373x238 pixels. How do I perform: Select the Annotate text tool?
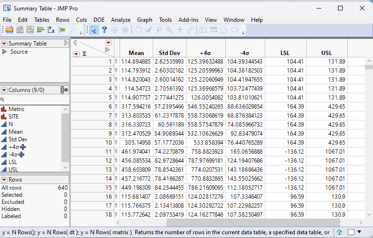coord(203,30)
